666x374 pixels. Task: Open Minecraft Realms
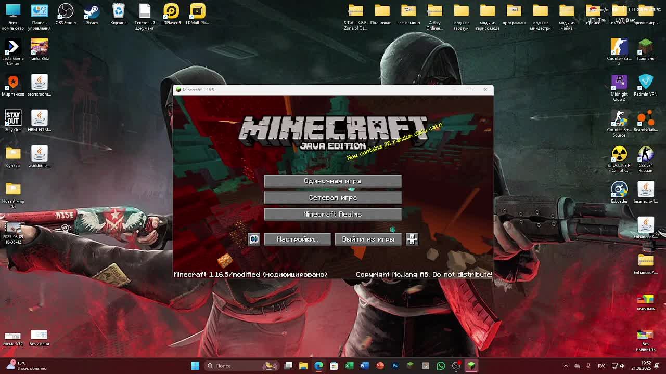(x=332, y=214)
